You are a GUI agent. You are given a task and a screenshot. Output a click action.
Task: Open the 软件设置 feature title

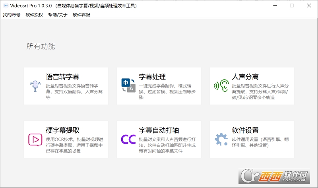tap(245, 130)
